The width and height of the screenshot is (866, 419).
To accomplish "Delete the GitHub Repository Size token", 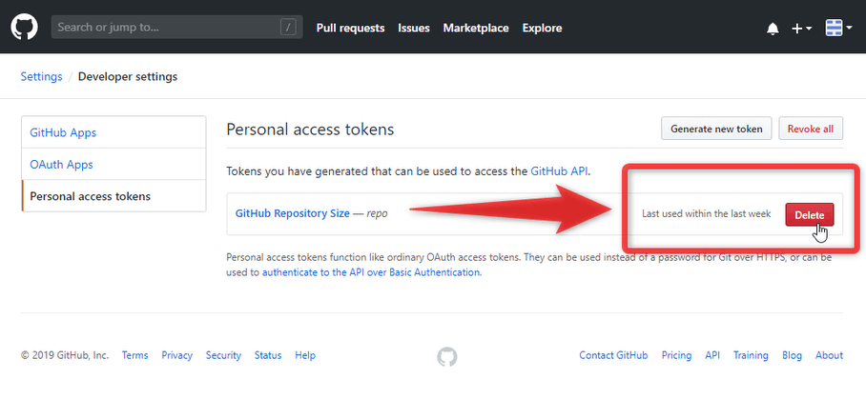I will point(809,215).
